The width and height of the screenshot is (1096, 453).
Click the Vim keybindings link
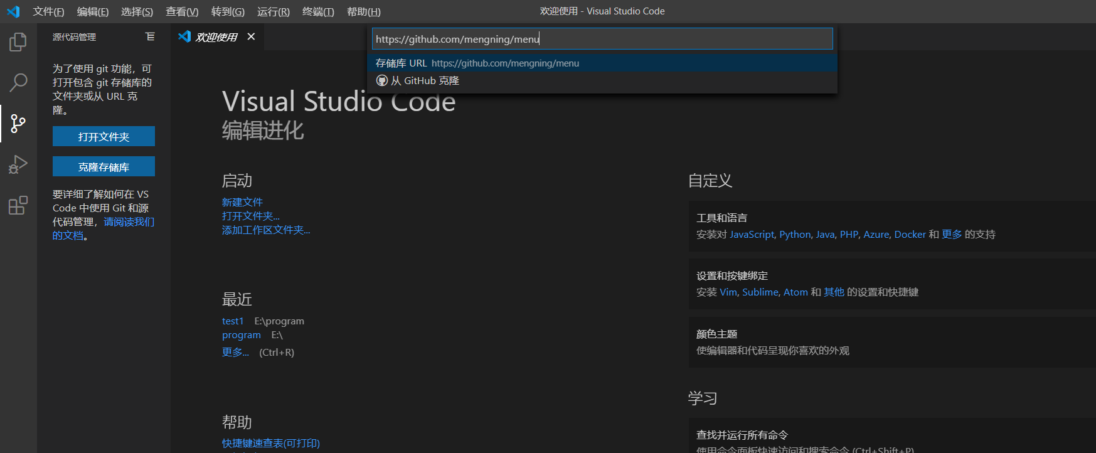pyautogui.click(x=728, y=292)
